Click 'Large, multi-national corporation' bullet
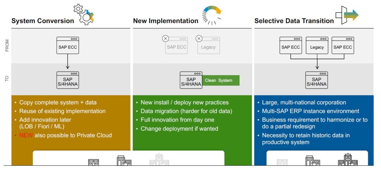 click(x=304, y=102)
